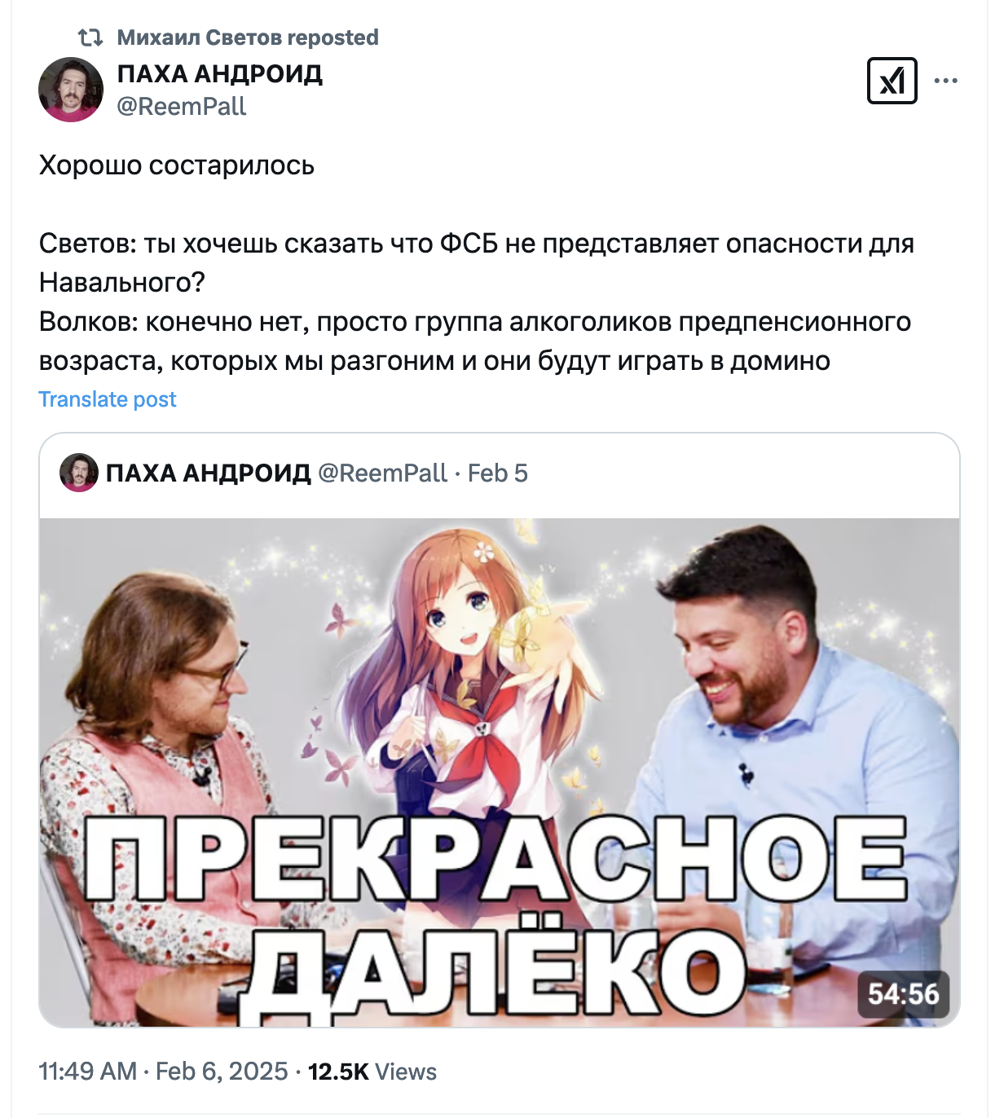This screenshot has height=1118, width=1004.
Task: Open the Михаил Светов reposted link
Action: pyautogui.click(x=248, y=37)
